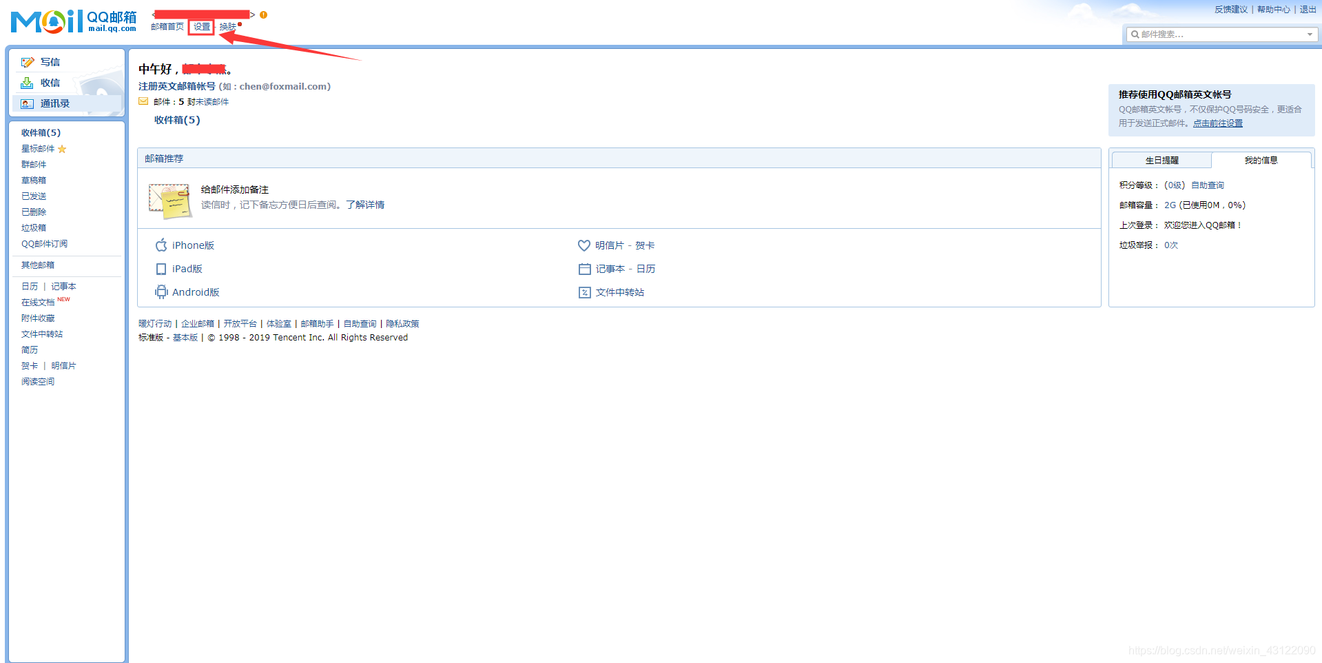This screenshot has width=1322, height=663.
Task: Open 设置 in the top menu
Action: (x=202, y=27)
